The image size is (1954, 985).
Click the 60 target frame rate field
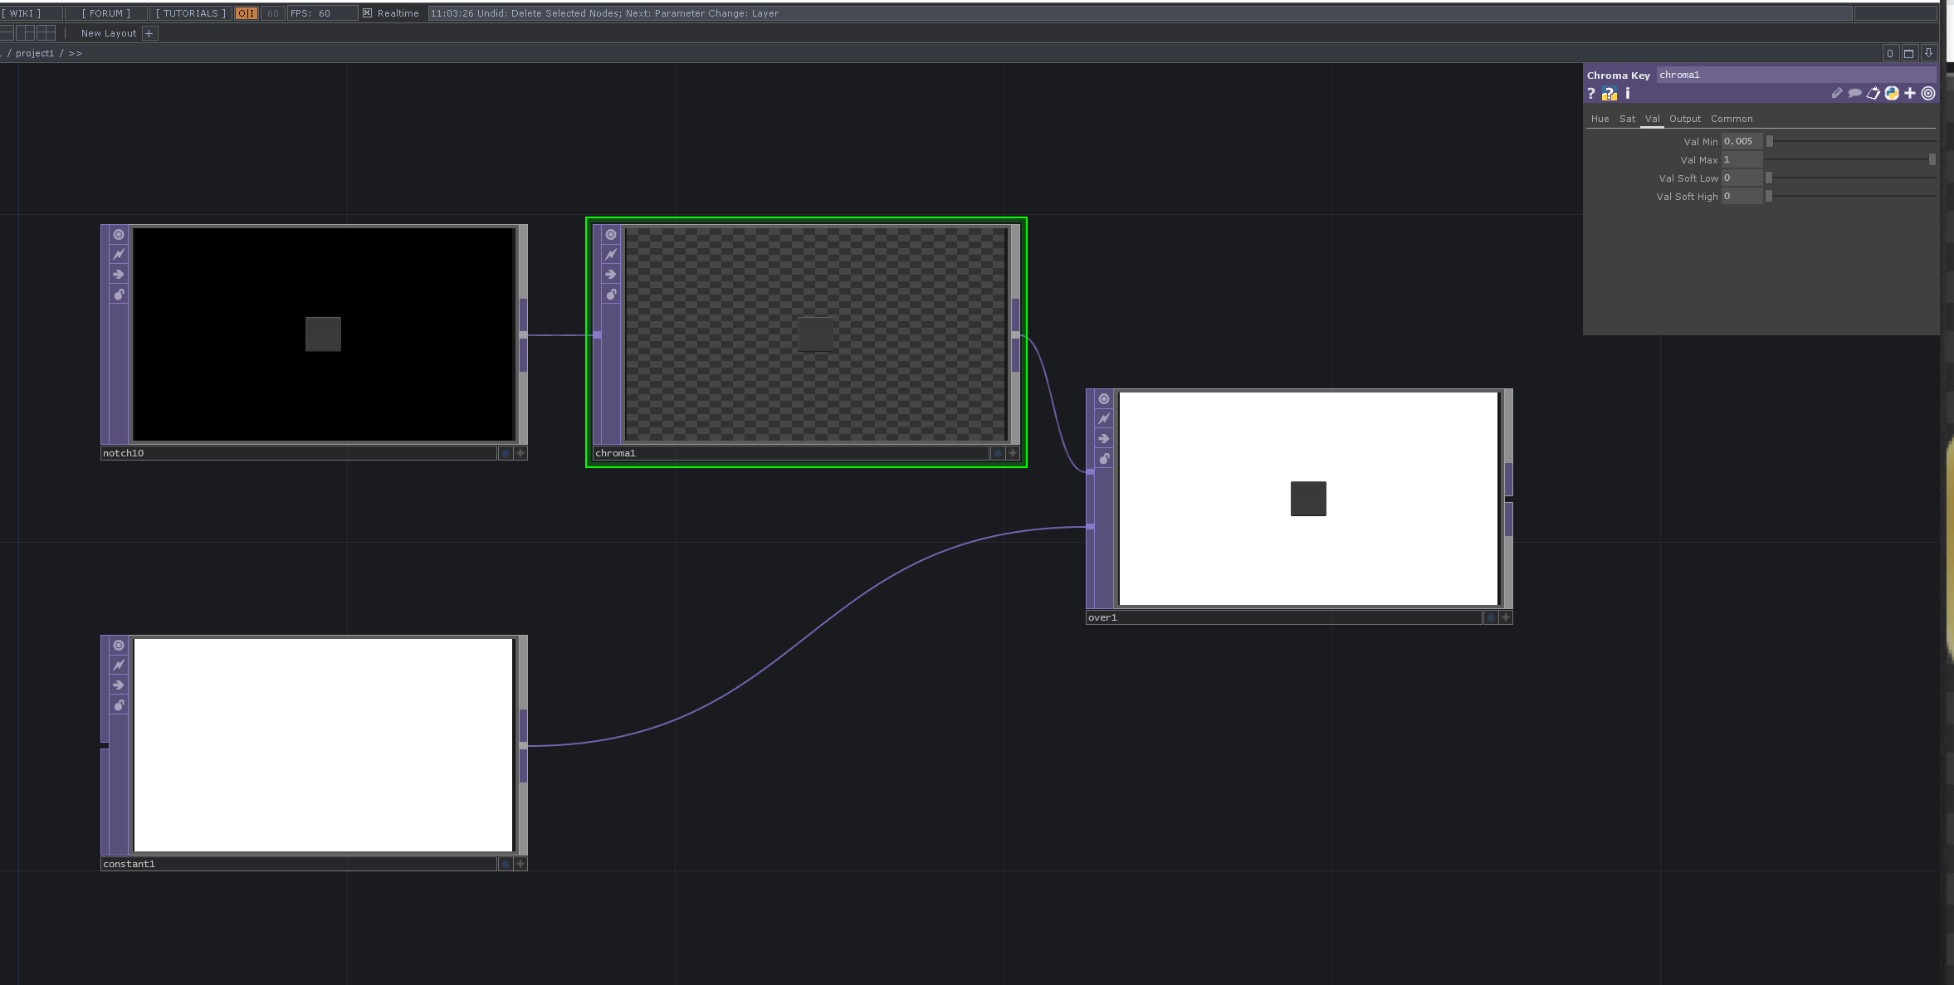coord(273,13)
